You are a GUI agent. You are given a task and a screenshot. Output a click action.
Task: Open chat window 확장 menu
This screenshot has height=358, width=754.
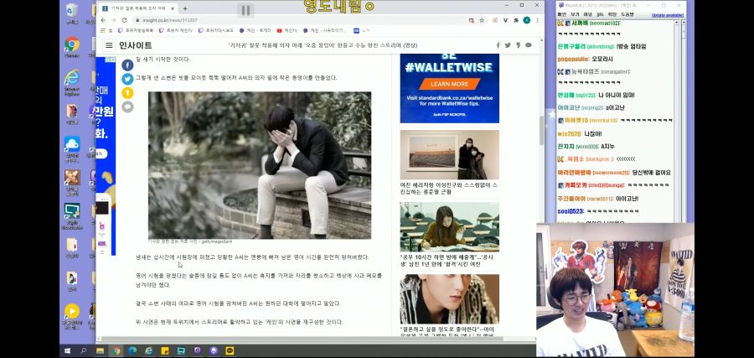pyautogui.click(x=612, y=15)
